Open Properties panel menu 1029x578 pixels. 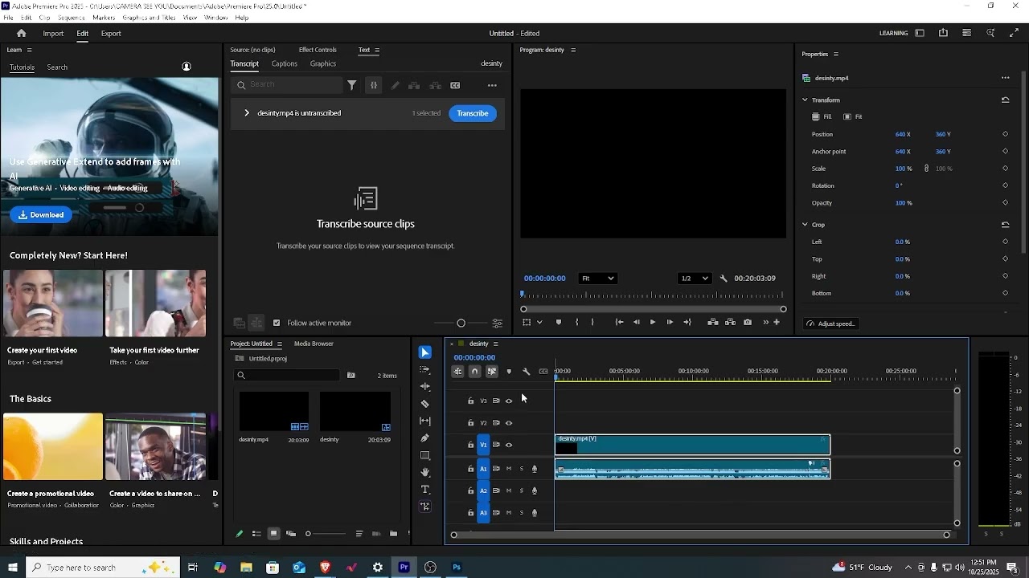[836, 54]
